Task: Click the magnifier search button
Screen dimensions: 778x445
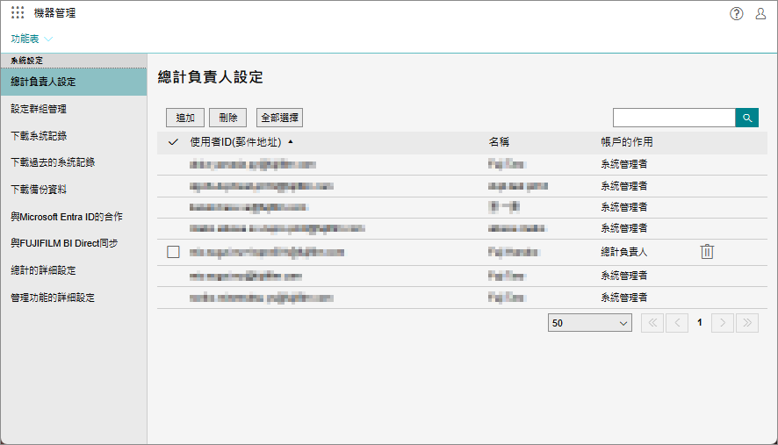Action: pos(746,118)
